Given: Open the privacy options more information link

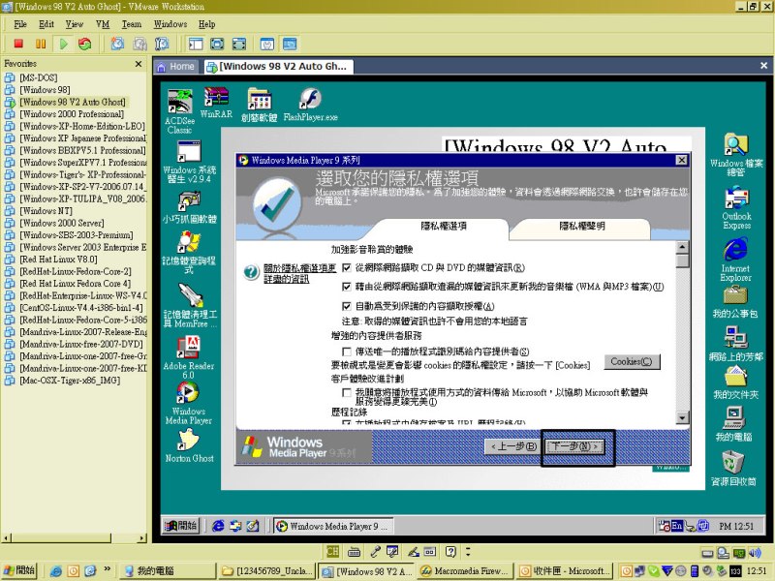Looking at the screenshot, I should [x=299, y=273].
